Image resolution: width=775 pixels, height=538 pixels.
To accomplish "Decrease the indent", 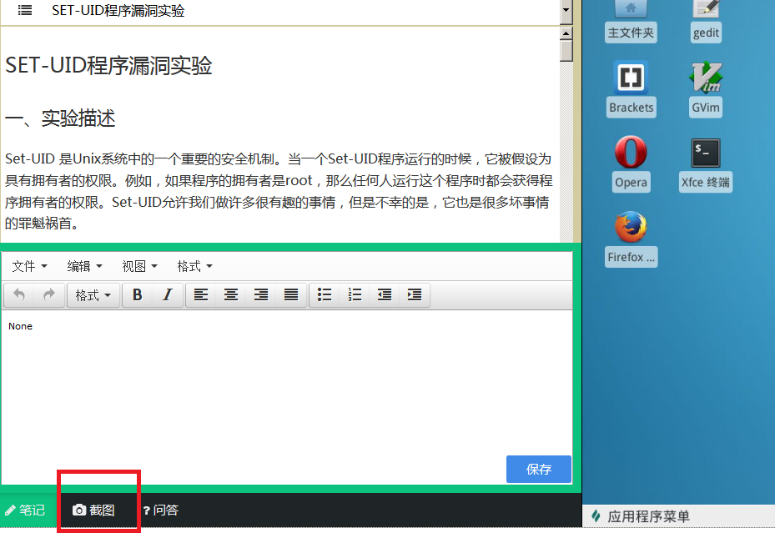I will coord(385,295).
